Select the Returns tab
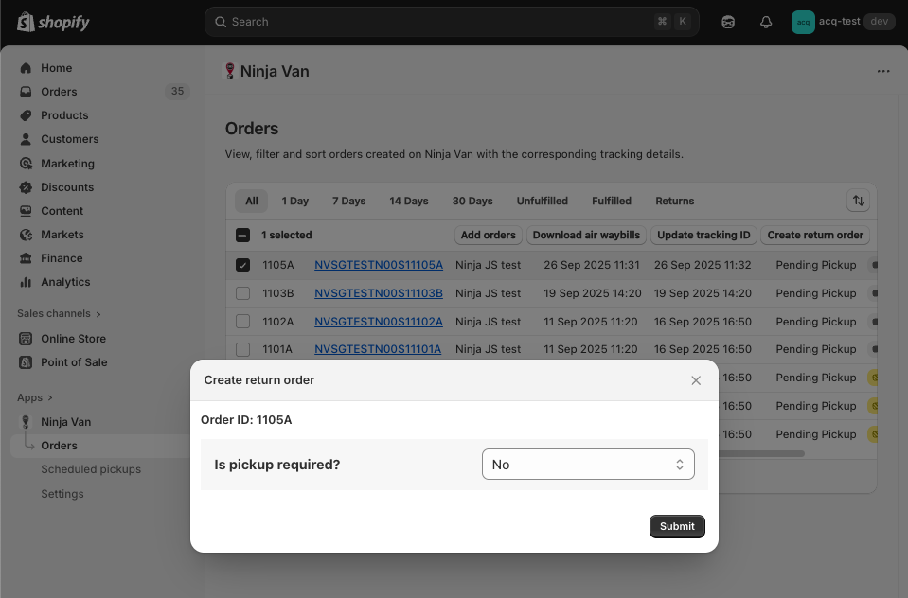The height and width of the screenshot is (598, 908). (674, 201)
